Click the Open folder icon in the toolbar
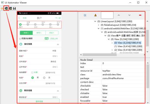 [x=2, y=8]
